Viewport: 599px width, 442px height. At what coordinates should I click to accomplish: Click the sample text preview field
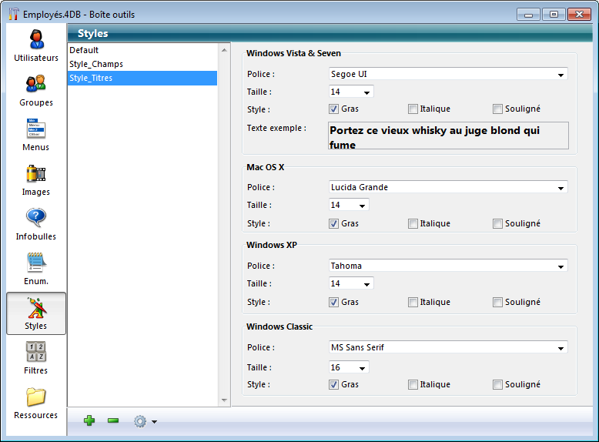coord(448,136)
